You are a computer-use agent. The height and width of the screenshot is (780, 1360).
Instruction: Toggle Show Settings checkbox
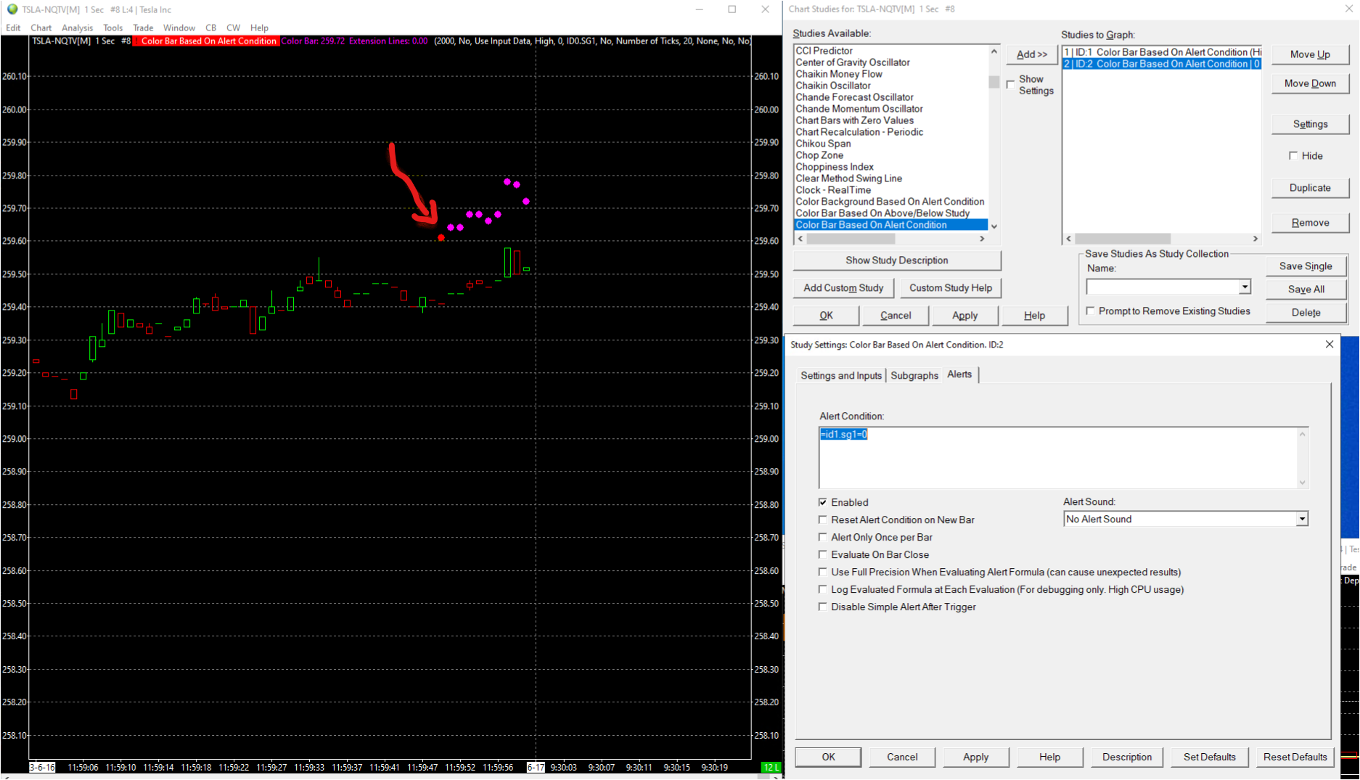pos(1010,85)
